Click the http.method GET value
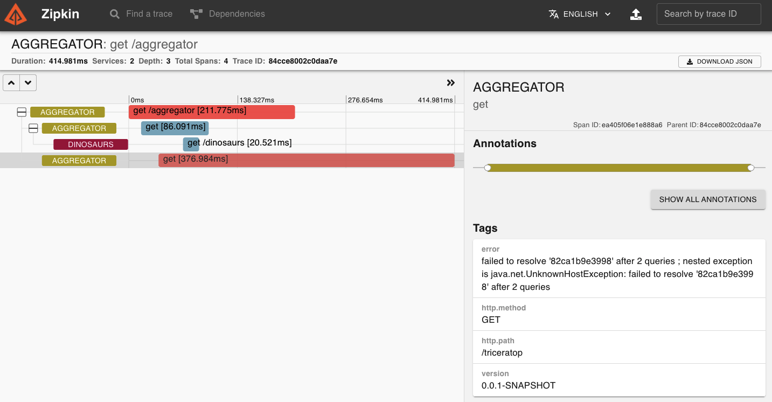The image size is (772, 402). (491, 320)
